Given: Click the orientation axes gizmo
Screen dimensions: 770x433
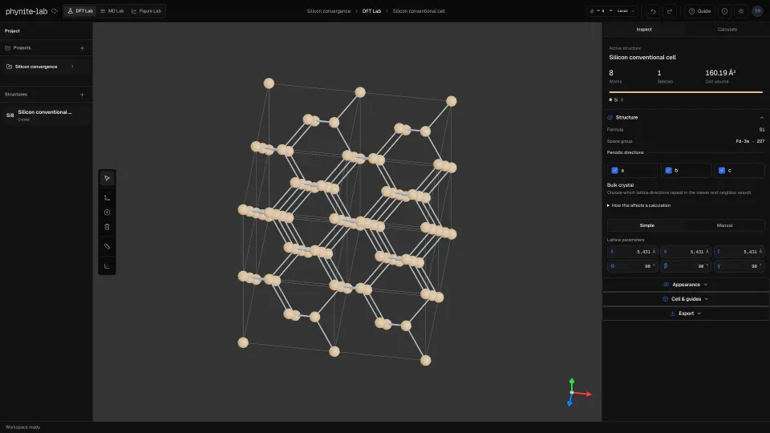Looking at the screenshot, I should (x=578, y=393).
